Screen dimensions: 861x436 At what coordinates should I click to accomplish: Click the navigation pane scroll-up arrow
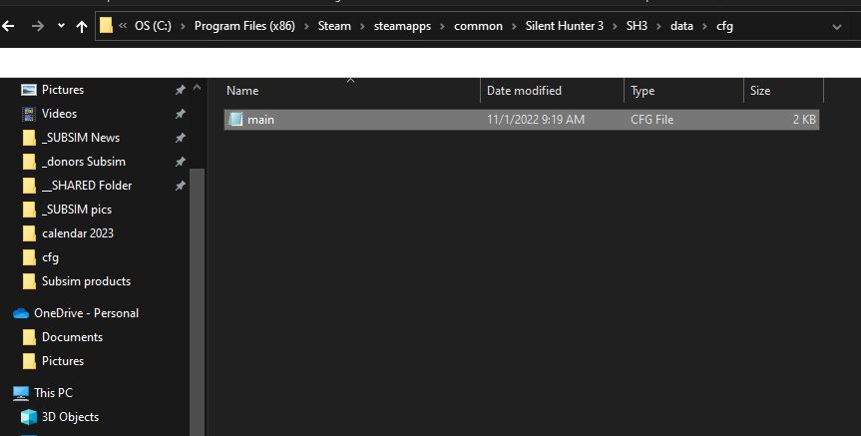click(x=198, y=88)
